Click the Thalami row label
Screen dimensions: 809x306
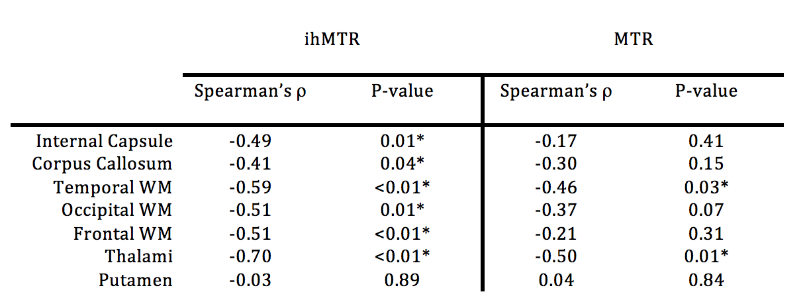[x=138, y=257]
